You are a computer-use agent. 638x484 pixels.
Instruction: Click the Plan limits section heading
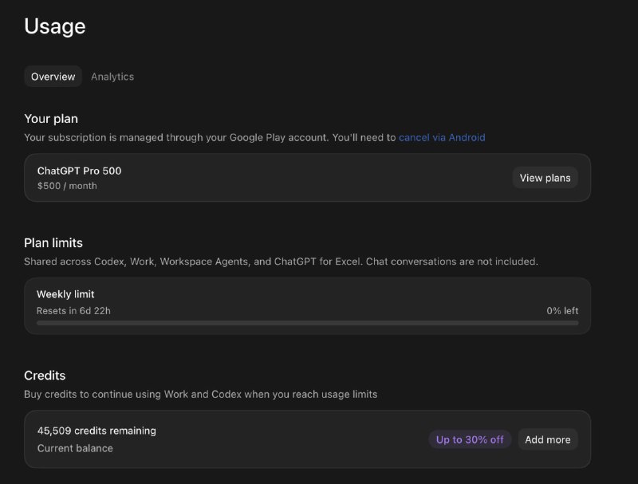point(53,243)
